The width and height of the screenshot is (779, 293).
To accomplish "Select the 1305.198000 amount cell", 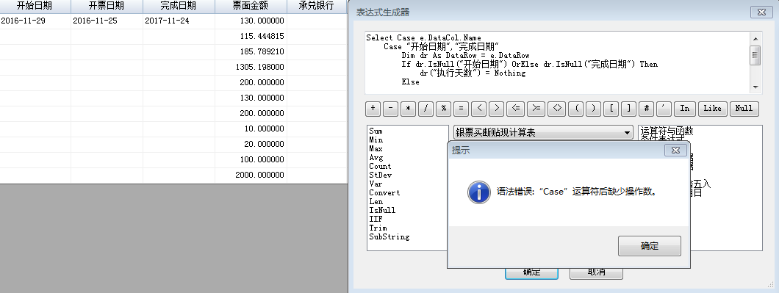I will click(x=251, y=67).
